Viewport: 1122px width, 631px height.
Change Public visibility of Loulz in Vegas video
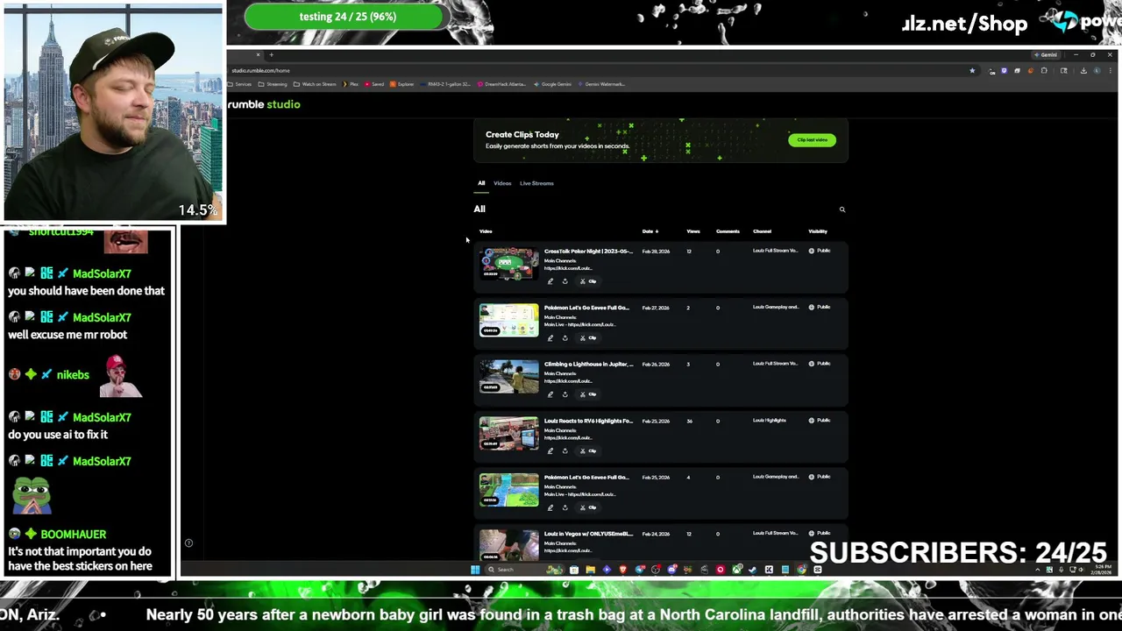point(820,533)
